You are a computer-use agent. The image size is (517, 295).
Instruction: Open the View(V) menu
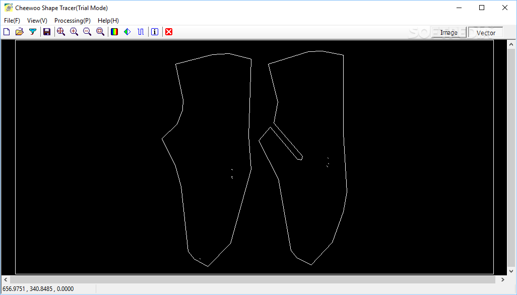click(x=37, y=21)
